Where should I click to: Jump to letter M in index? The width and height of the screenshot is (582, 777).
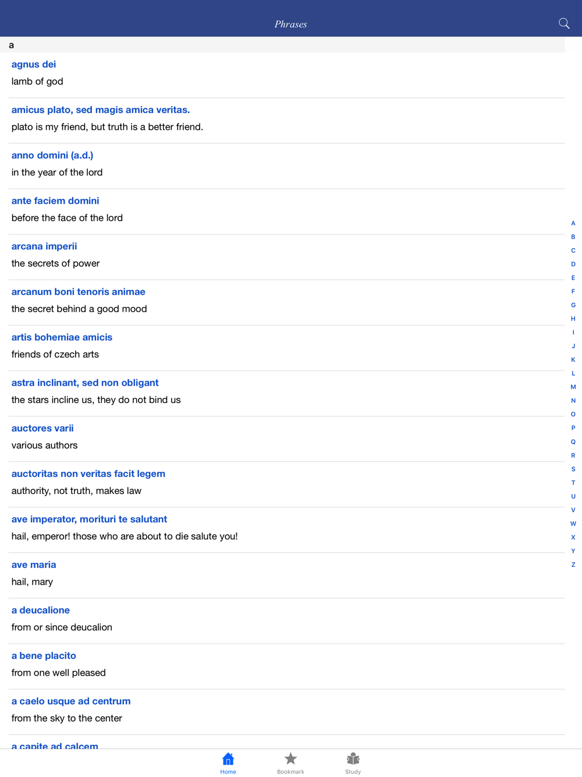[x=573, y=387]
